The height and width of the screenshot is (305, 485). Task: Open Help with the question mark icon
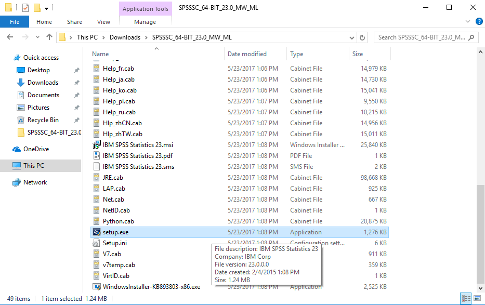click(x=479, y=21)
